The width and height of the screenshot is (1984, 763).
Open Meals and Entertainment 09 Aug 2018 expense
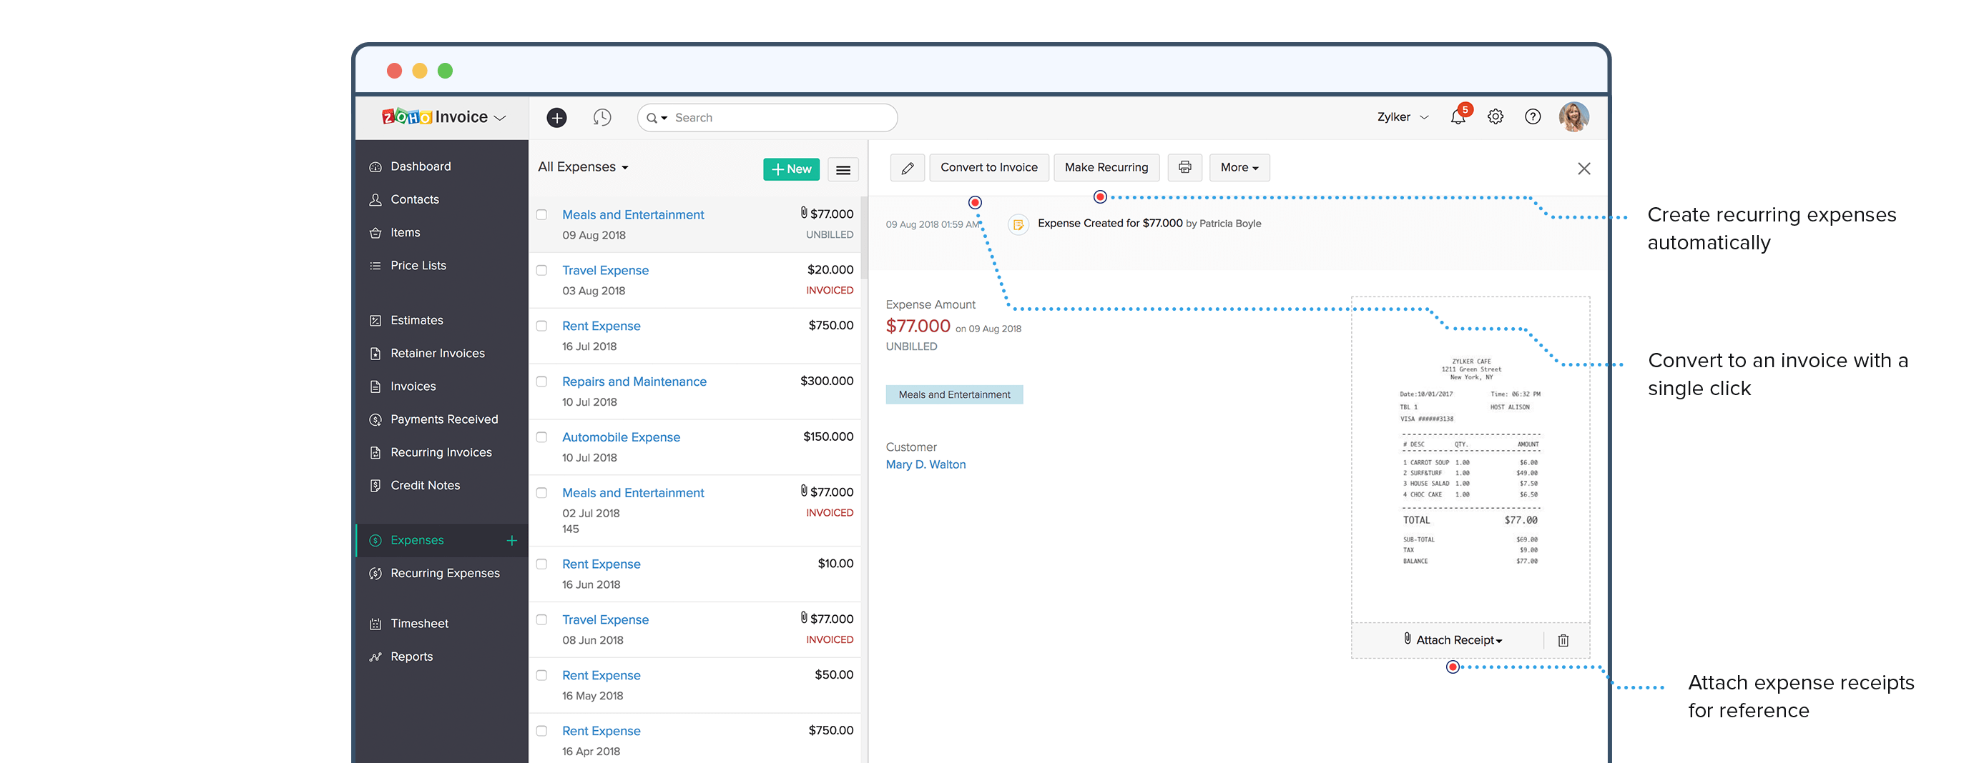633,215
